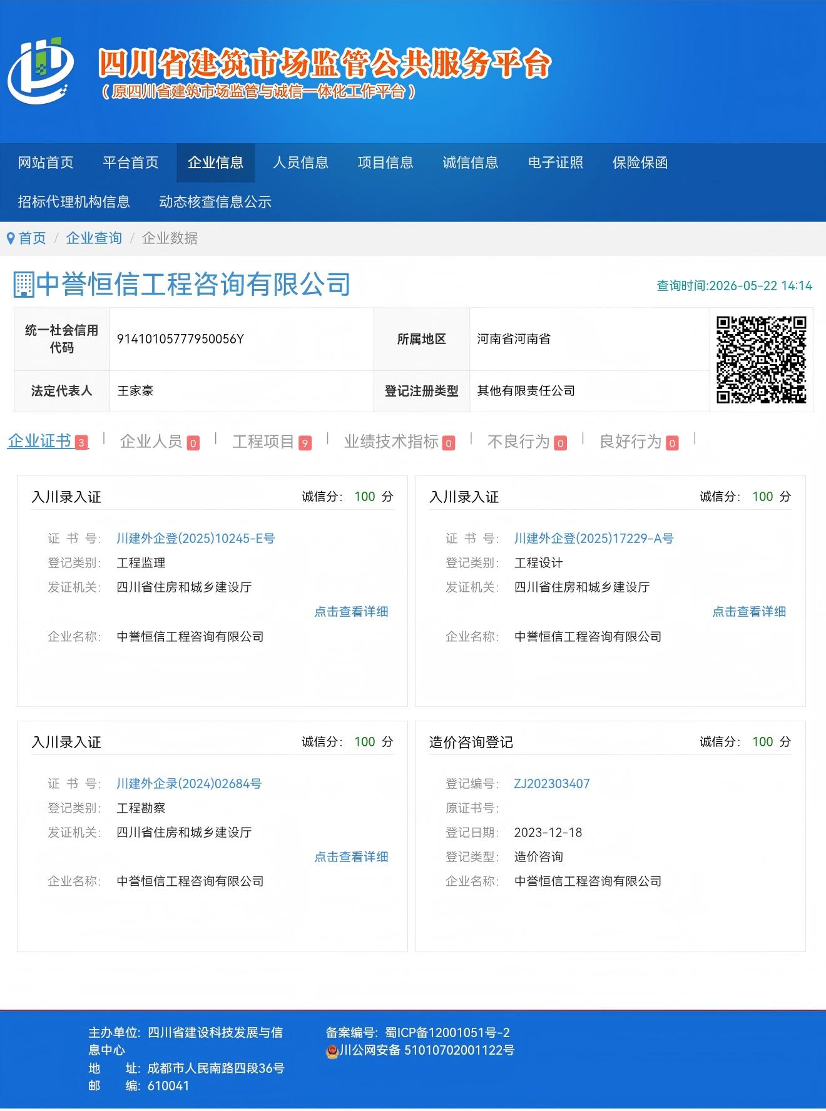This screenshot has height=1111, width=826.
Task: Open 诚信信息 navigation item
Action: pos(471,163)
